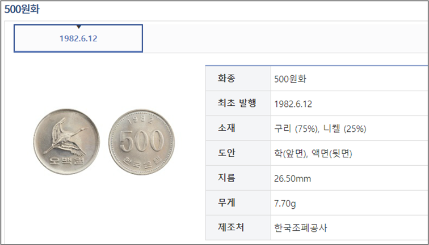Screen dimensions: 429x245
Task: Select the 1982.6.12 date tab
Action: pos(78,38)
